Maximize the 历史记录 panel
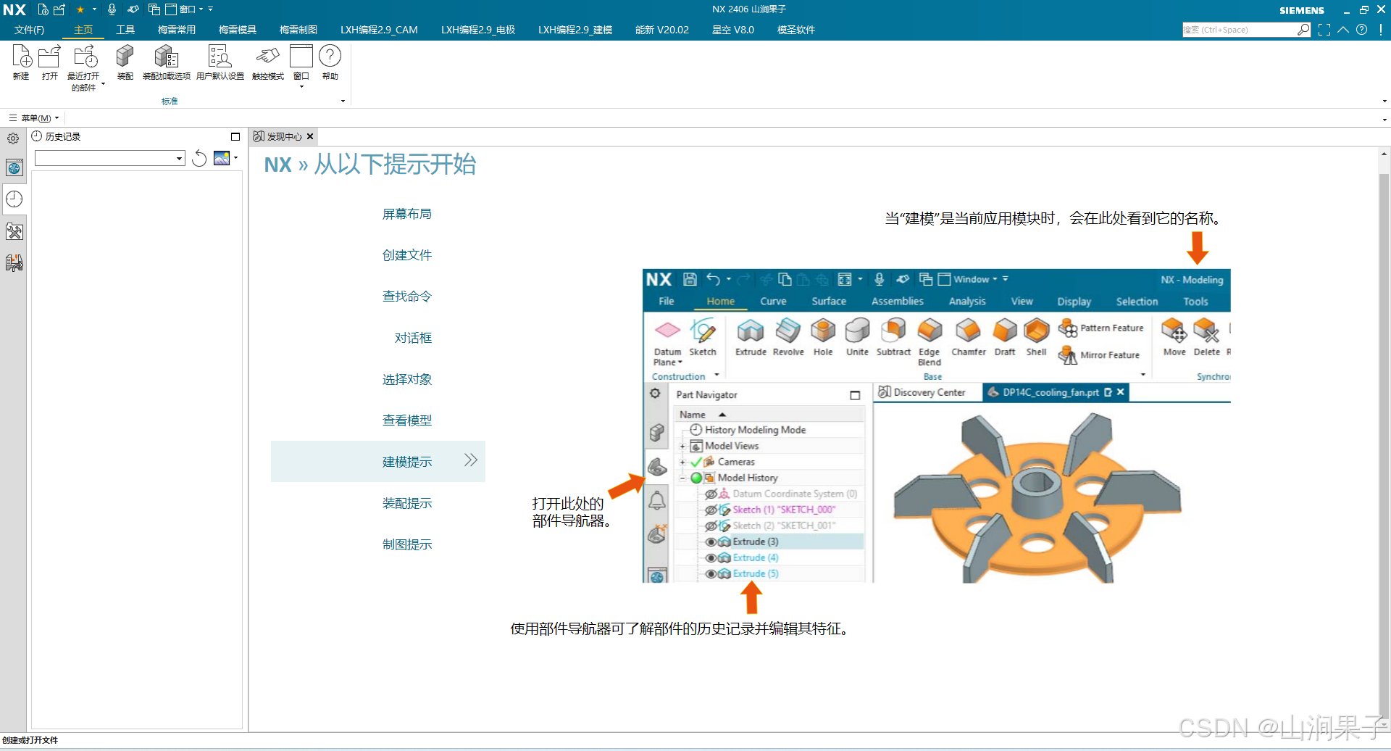Screen dimensions: 1391x751 pos(235,136)
